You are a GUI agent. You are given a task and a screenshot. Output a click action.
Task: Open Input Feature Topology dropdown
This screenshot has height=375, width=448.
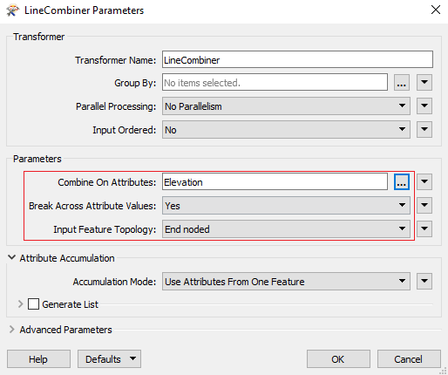[286, 229]
